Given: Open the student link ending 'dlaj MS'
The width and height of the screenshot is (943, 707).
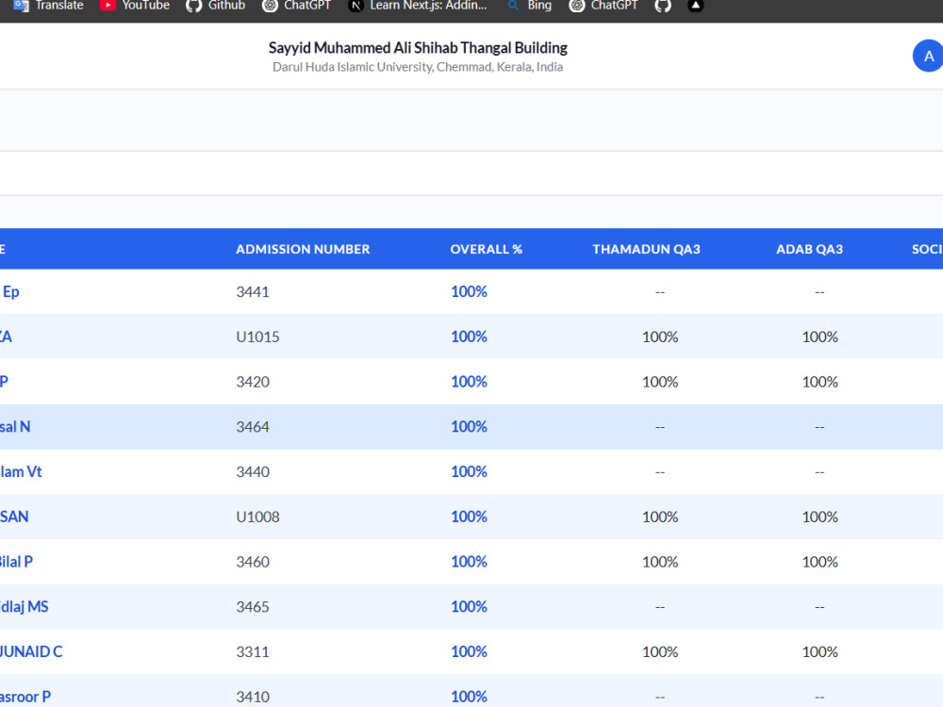Looking at the screenshot, I should click(x=25, y=606).
